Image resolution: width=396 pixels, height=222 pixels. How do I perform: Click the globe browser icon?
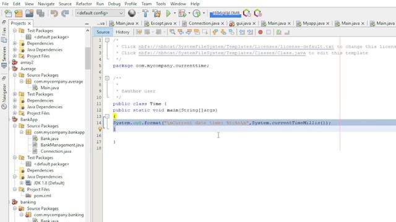(x=132, y=13)
